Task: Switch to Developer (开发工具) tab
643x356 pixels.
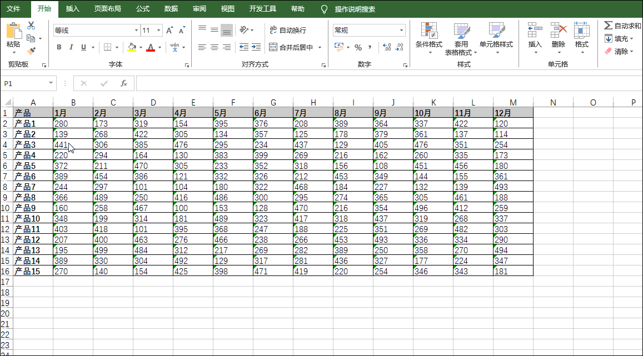Action: click(262, 9)
